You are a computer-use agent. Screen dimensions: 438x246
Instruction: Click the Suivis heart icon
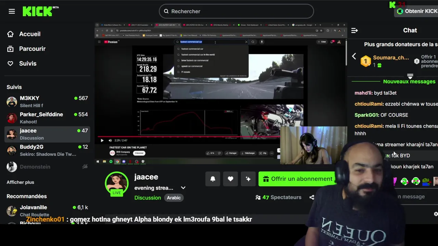click(10, 63)
